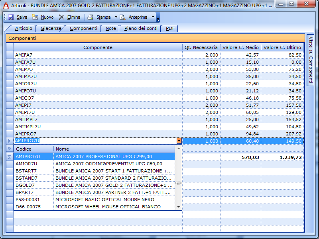Click the Elimina X icon

coord(61,17)
